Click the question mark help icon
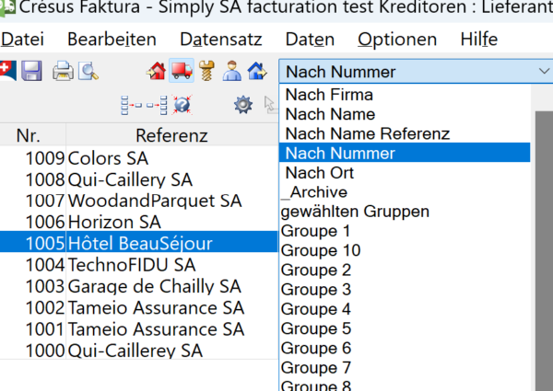 pos(182,105)
